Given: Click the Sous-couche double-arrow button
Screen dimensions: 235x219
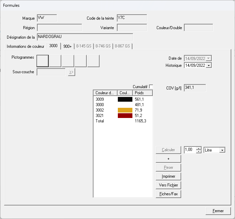Looking at the screenshot, I should point(71,72).
